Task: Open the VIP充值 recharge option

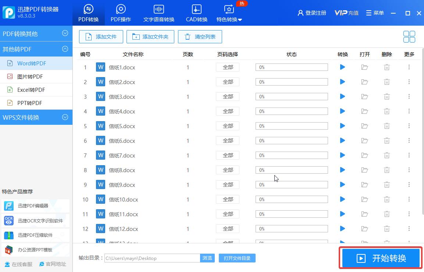Action: [x=346, y=12]
